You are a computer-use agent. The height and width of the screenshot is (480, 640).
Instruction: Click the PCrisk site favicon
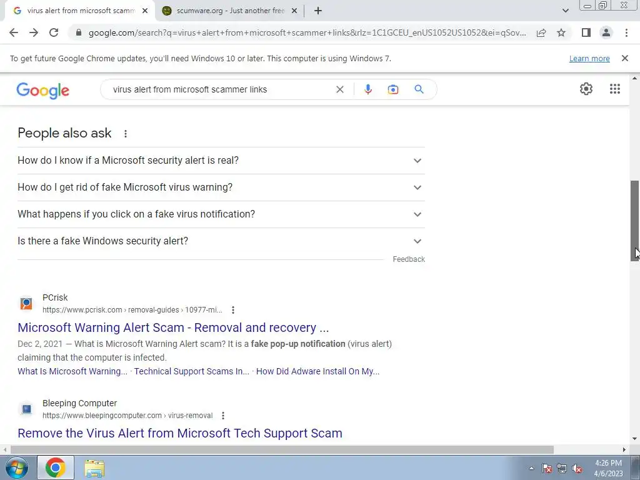26,303
